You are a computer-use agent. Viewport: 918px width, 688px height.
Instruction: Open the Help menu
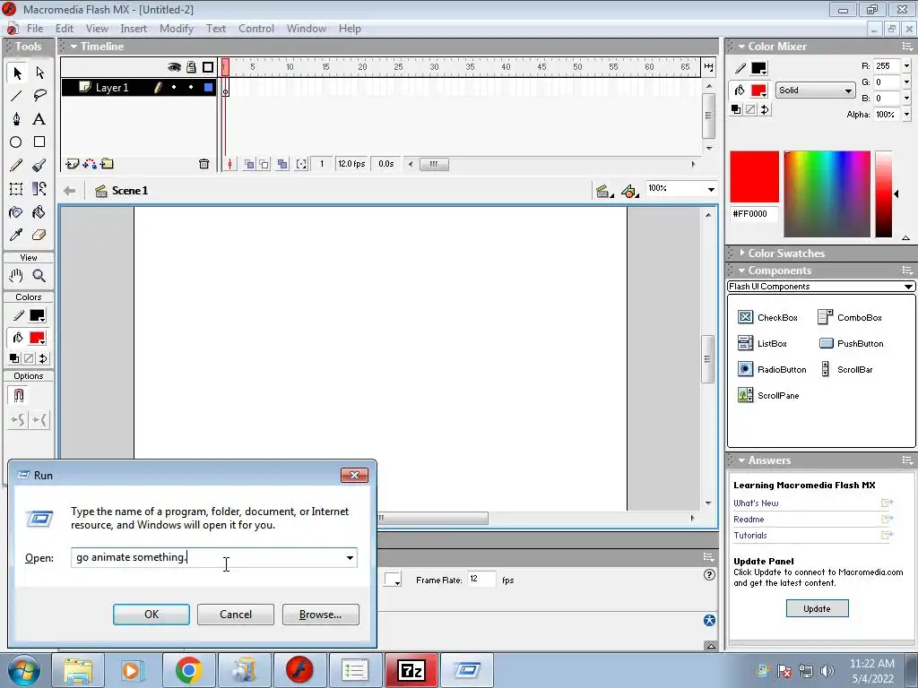[x=350, y=29]
